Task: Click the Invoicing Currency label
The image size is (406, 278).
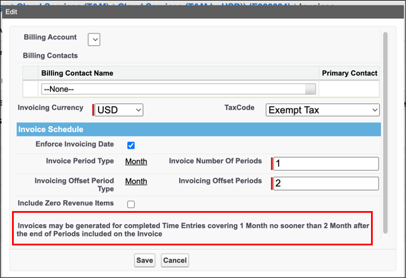Action: (50, 108)
